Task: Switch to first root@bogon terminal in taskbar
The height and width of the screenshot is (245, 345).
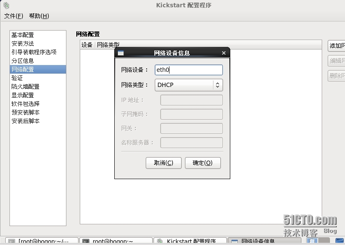Action: [42, 241]
